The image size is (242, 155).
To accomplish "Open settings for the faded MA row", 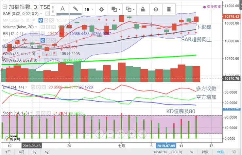I will pos(48,40).
